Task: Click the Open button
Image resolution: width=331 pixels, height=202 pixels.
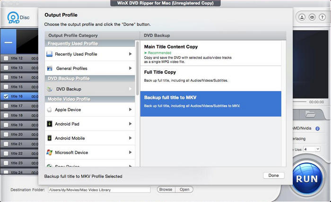Action: coord(184,189)
